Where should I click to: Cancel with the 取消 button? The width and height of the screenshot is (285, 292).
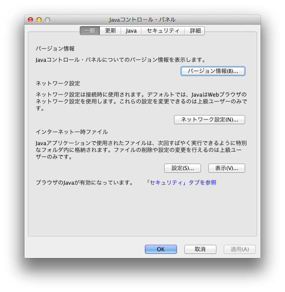click(200, 249)
